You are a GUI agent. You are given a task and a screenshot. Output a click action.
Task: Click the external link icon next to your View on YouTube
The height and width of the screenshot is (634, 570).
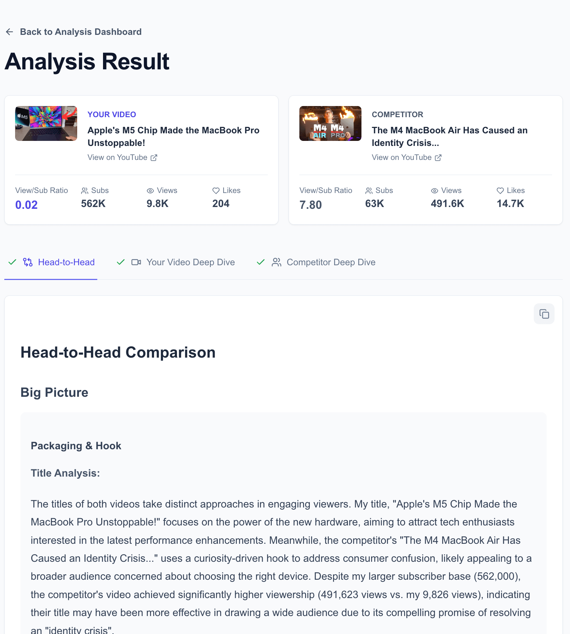click(x=154, y=157)
